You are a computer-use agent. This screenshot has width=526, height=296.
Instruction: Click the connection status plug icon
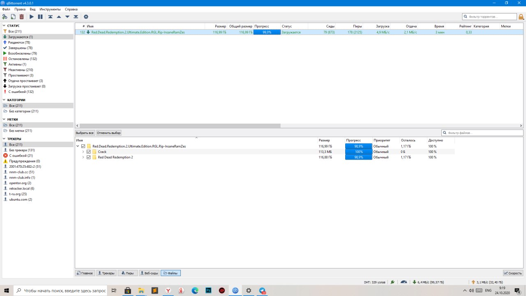click(392, 282)
